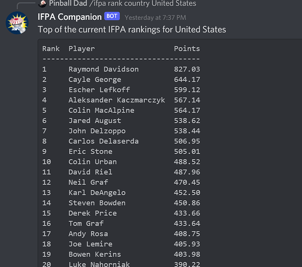Click the Eric Stone row
The height and width of the screenshot is (267, 302).
121,152
